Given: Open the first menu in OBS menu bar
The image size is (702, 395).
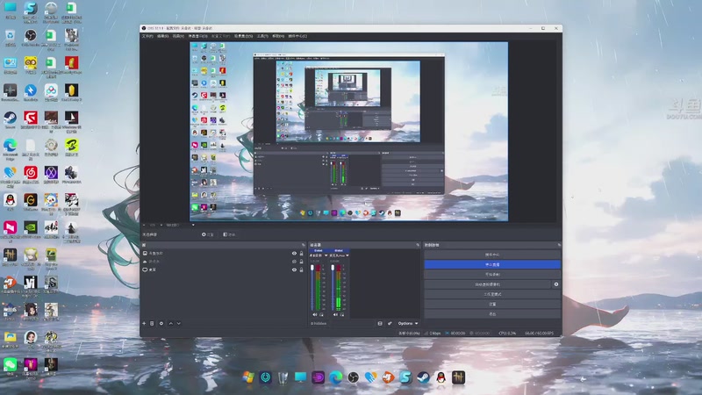Looking at the screenshot, I should [147, 36].
